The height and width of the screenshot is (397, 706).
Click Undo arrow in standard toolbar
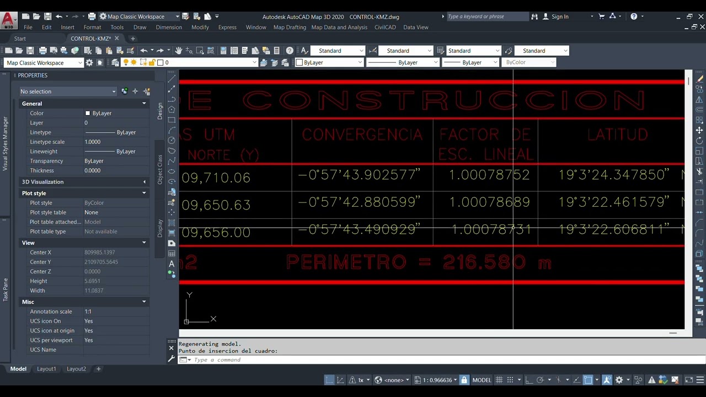[x=144, y=51]
